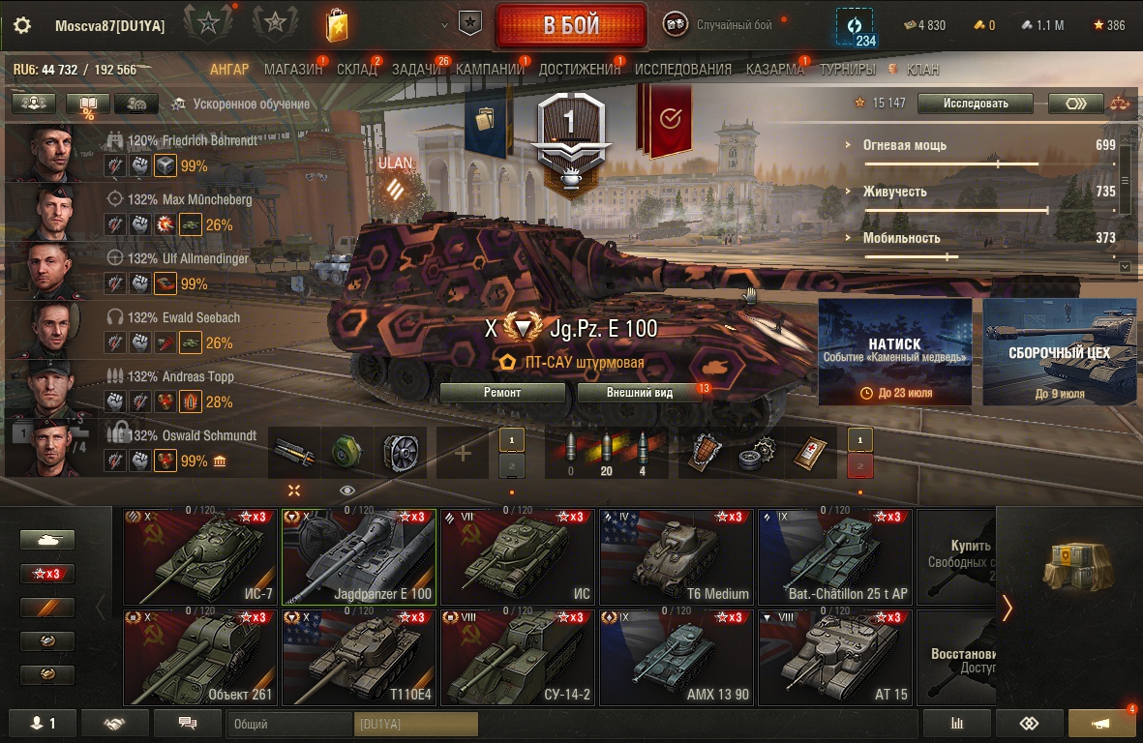1143x743 pixels.
Task: Switch to the МАГАЗИН tab
Action: point(293,70)
